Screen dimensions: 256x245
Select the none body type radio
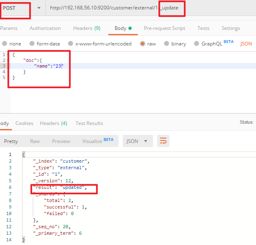[x=5, y=43]
